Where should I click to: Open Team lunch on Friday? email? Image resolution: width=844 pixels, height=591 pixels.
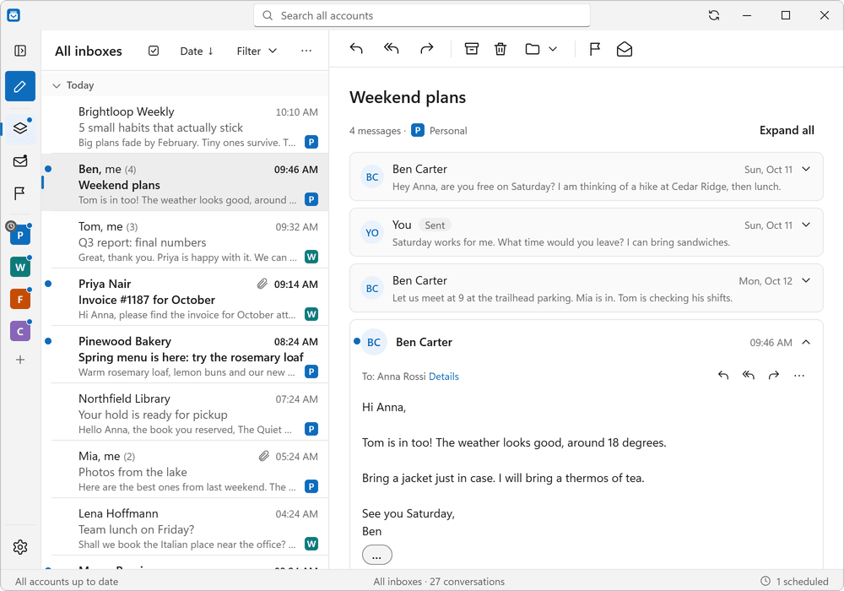point(185,527)
